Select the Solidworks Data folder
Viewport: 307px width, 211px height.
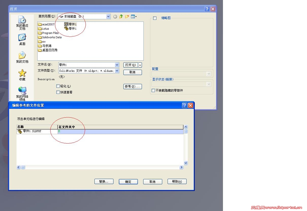pyautogui.click(x=50, y=37)
